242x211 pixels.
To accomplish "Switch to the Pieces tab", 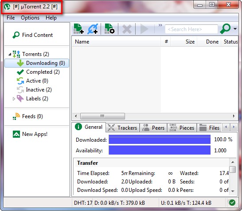I will [182, 128].
